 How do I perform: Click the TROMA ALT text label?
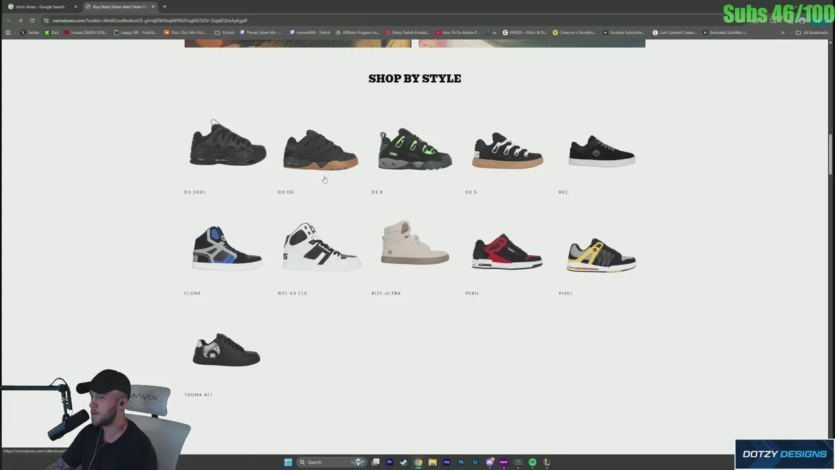point(198,394)
